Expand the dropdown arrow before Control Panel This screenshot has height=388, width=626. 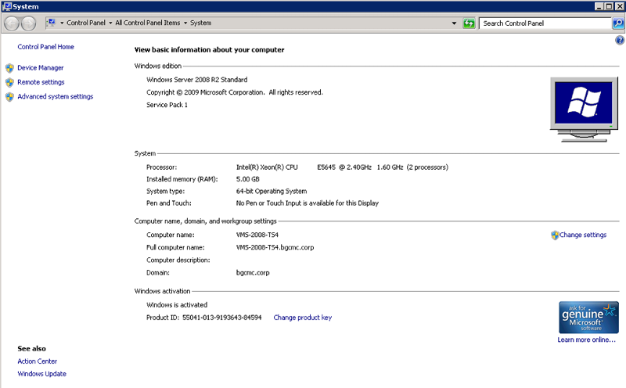[62, 23]
